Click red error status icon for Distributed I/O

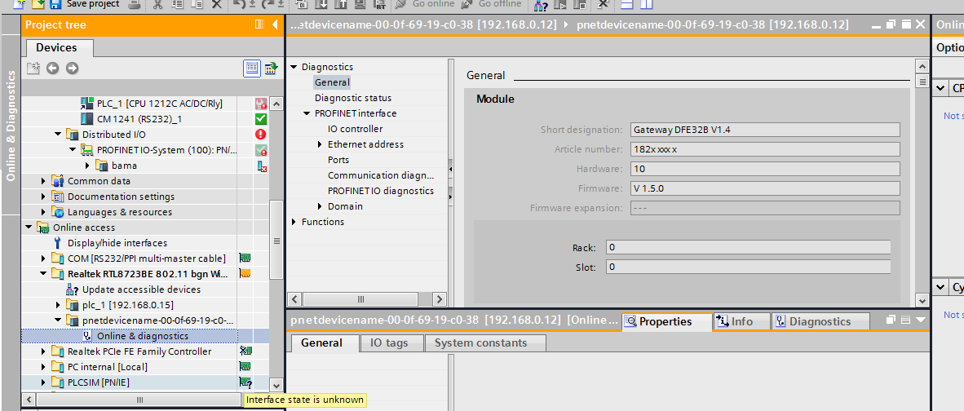pos(261,134)
